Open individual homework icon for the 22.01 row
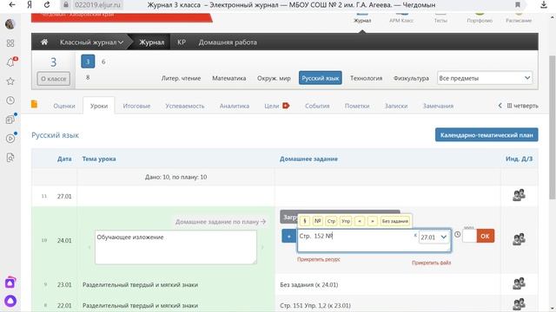 click(519, 304)
